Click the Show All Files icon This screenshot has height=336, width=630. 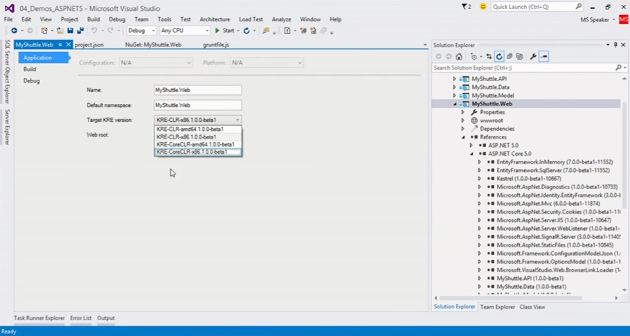519,57
